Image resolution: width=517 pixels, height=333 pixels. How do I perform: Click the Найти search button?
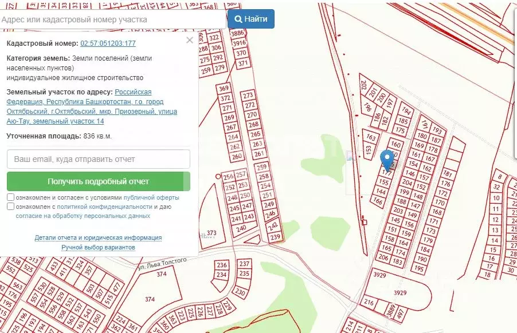coord(251,19)
